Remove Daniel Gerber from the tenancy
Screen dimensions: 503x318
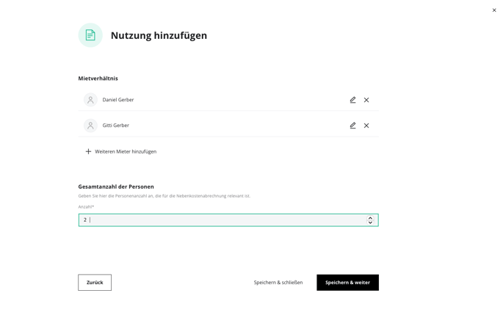pyautogui.click(x=366, y=100)
